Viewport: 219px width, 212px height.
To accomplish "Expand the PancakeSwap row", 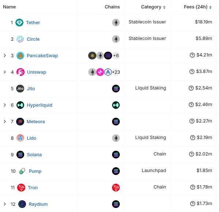I will point(5,55).
